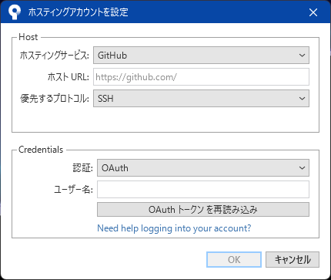Focus the ユーザー名 text field
331x280 pixels.
[x=203, y=190]
